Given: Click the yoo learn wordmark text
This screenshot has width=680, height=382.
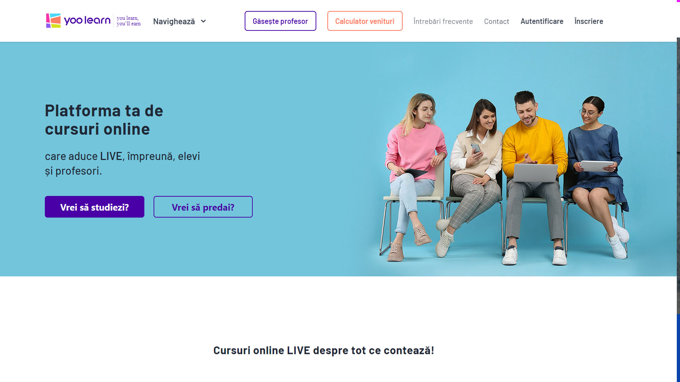Looking at the screenshot, I should pyautogui.click(x=87, y=21).
